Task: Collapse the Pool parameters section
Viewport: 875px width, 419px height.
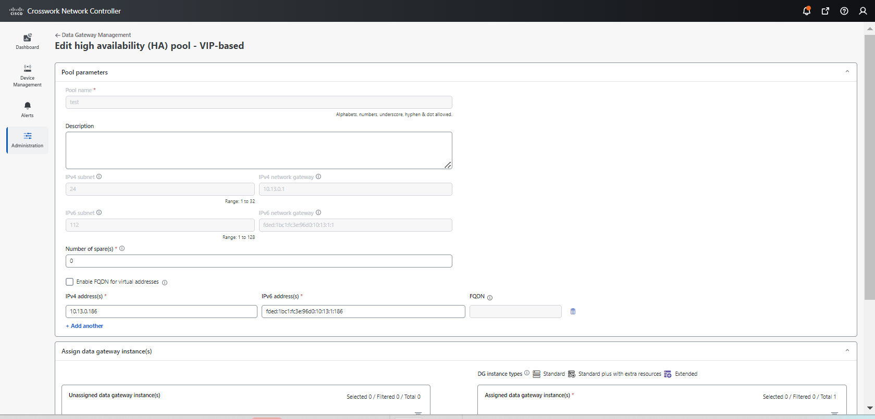Action: (x=847, y=72)
